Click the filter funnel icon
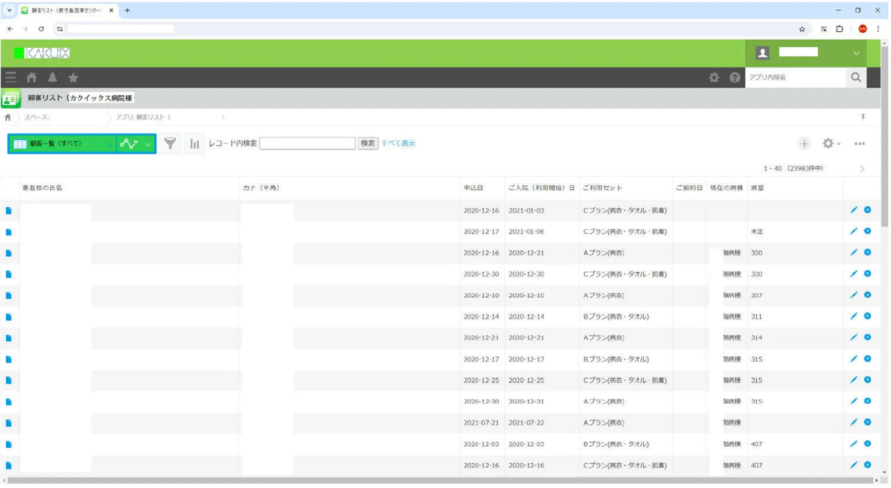The image size is (891, 488). coord(170,144)
